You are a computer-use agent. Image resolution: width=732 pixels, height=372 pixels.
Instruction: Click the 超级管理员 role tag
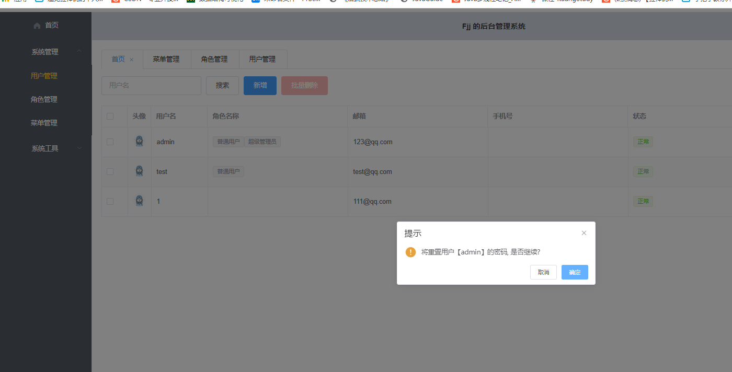[262, 142]
